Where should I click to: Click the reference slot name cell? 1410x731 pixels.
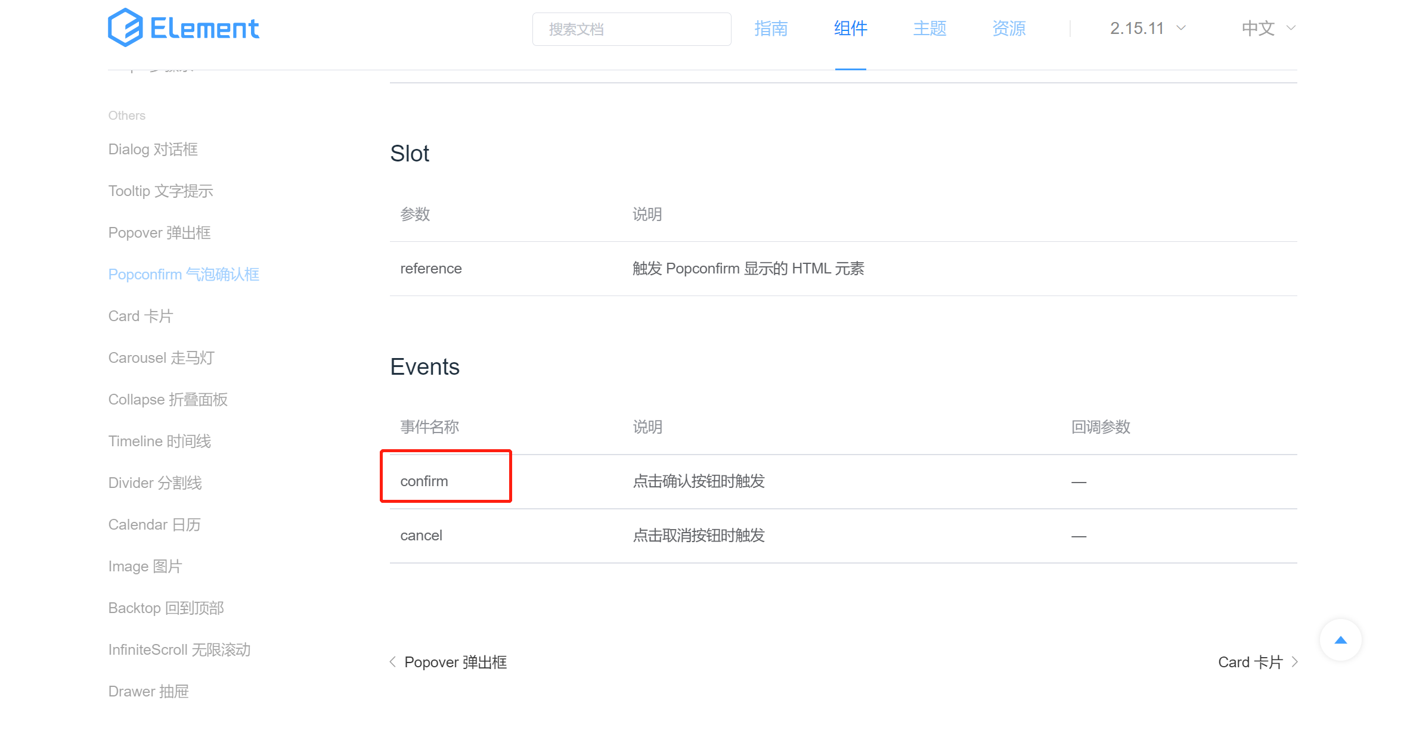430,269
